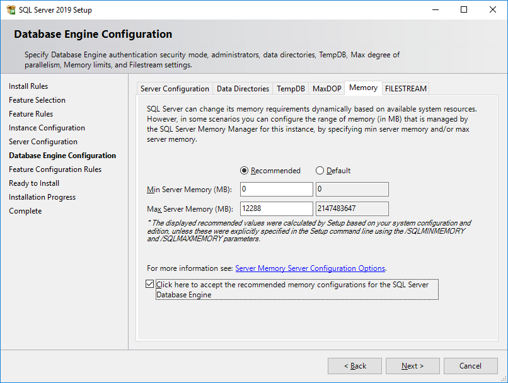Screen dimensions: 508x383
Task: Click the default Max Server Memory field showing 2147483647
Action: click(352, 209)
